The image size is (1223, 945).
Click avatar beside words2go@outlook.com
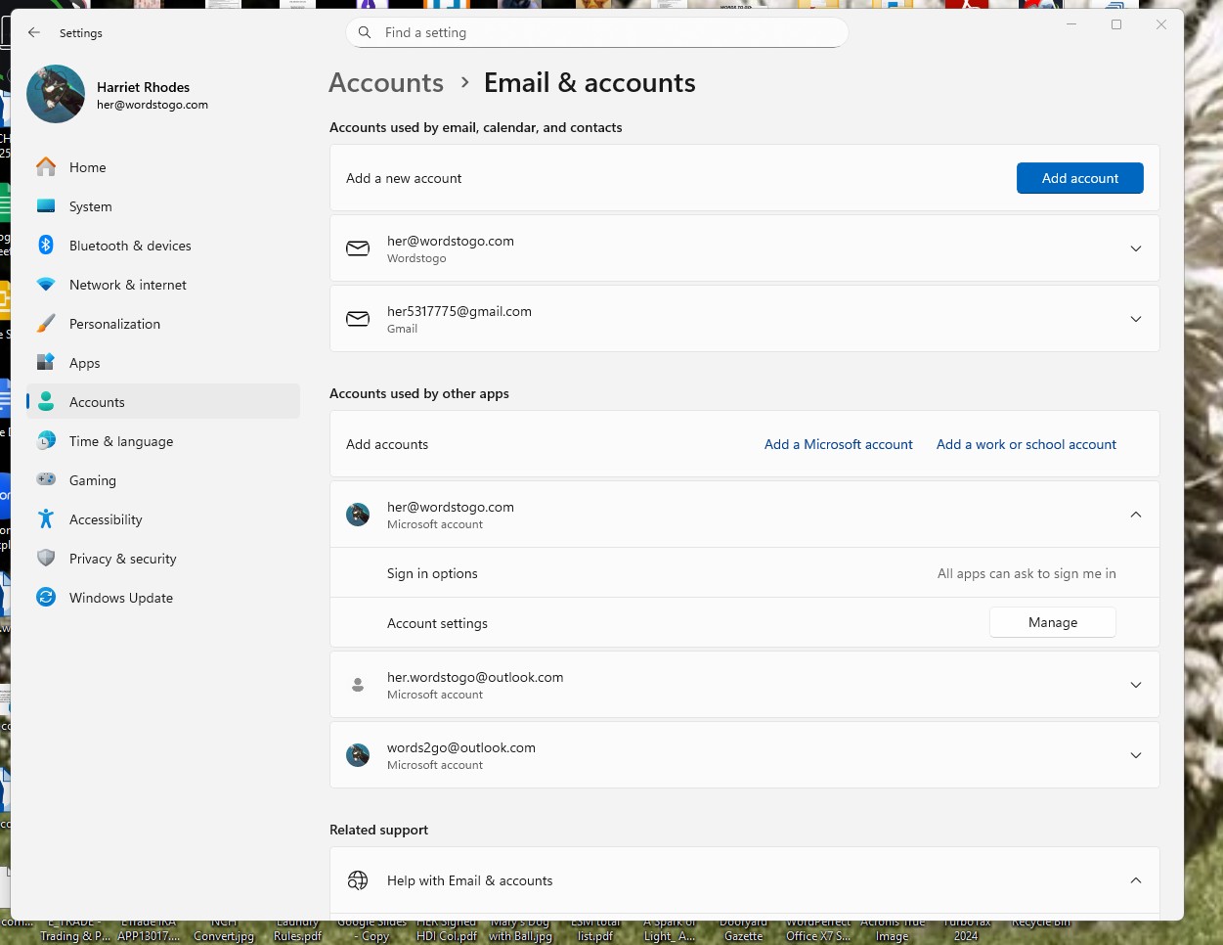pyautogui.click(x=358, y=755)
